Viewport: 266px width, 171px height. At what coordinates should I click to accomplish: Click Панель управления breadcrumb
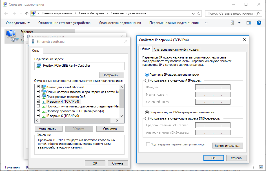[x=57, y=13]
